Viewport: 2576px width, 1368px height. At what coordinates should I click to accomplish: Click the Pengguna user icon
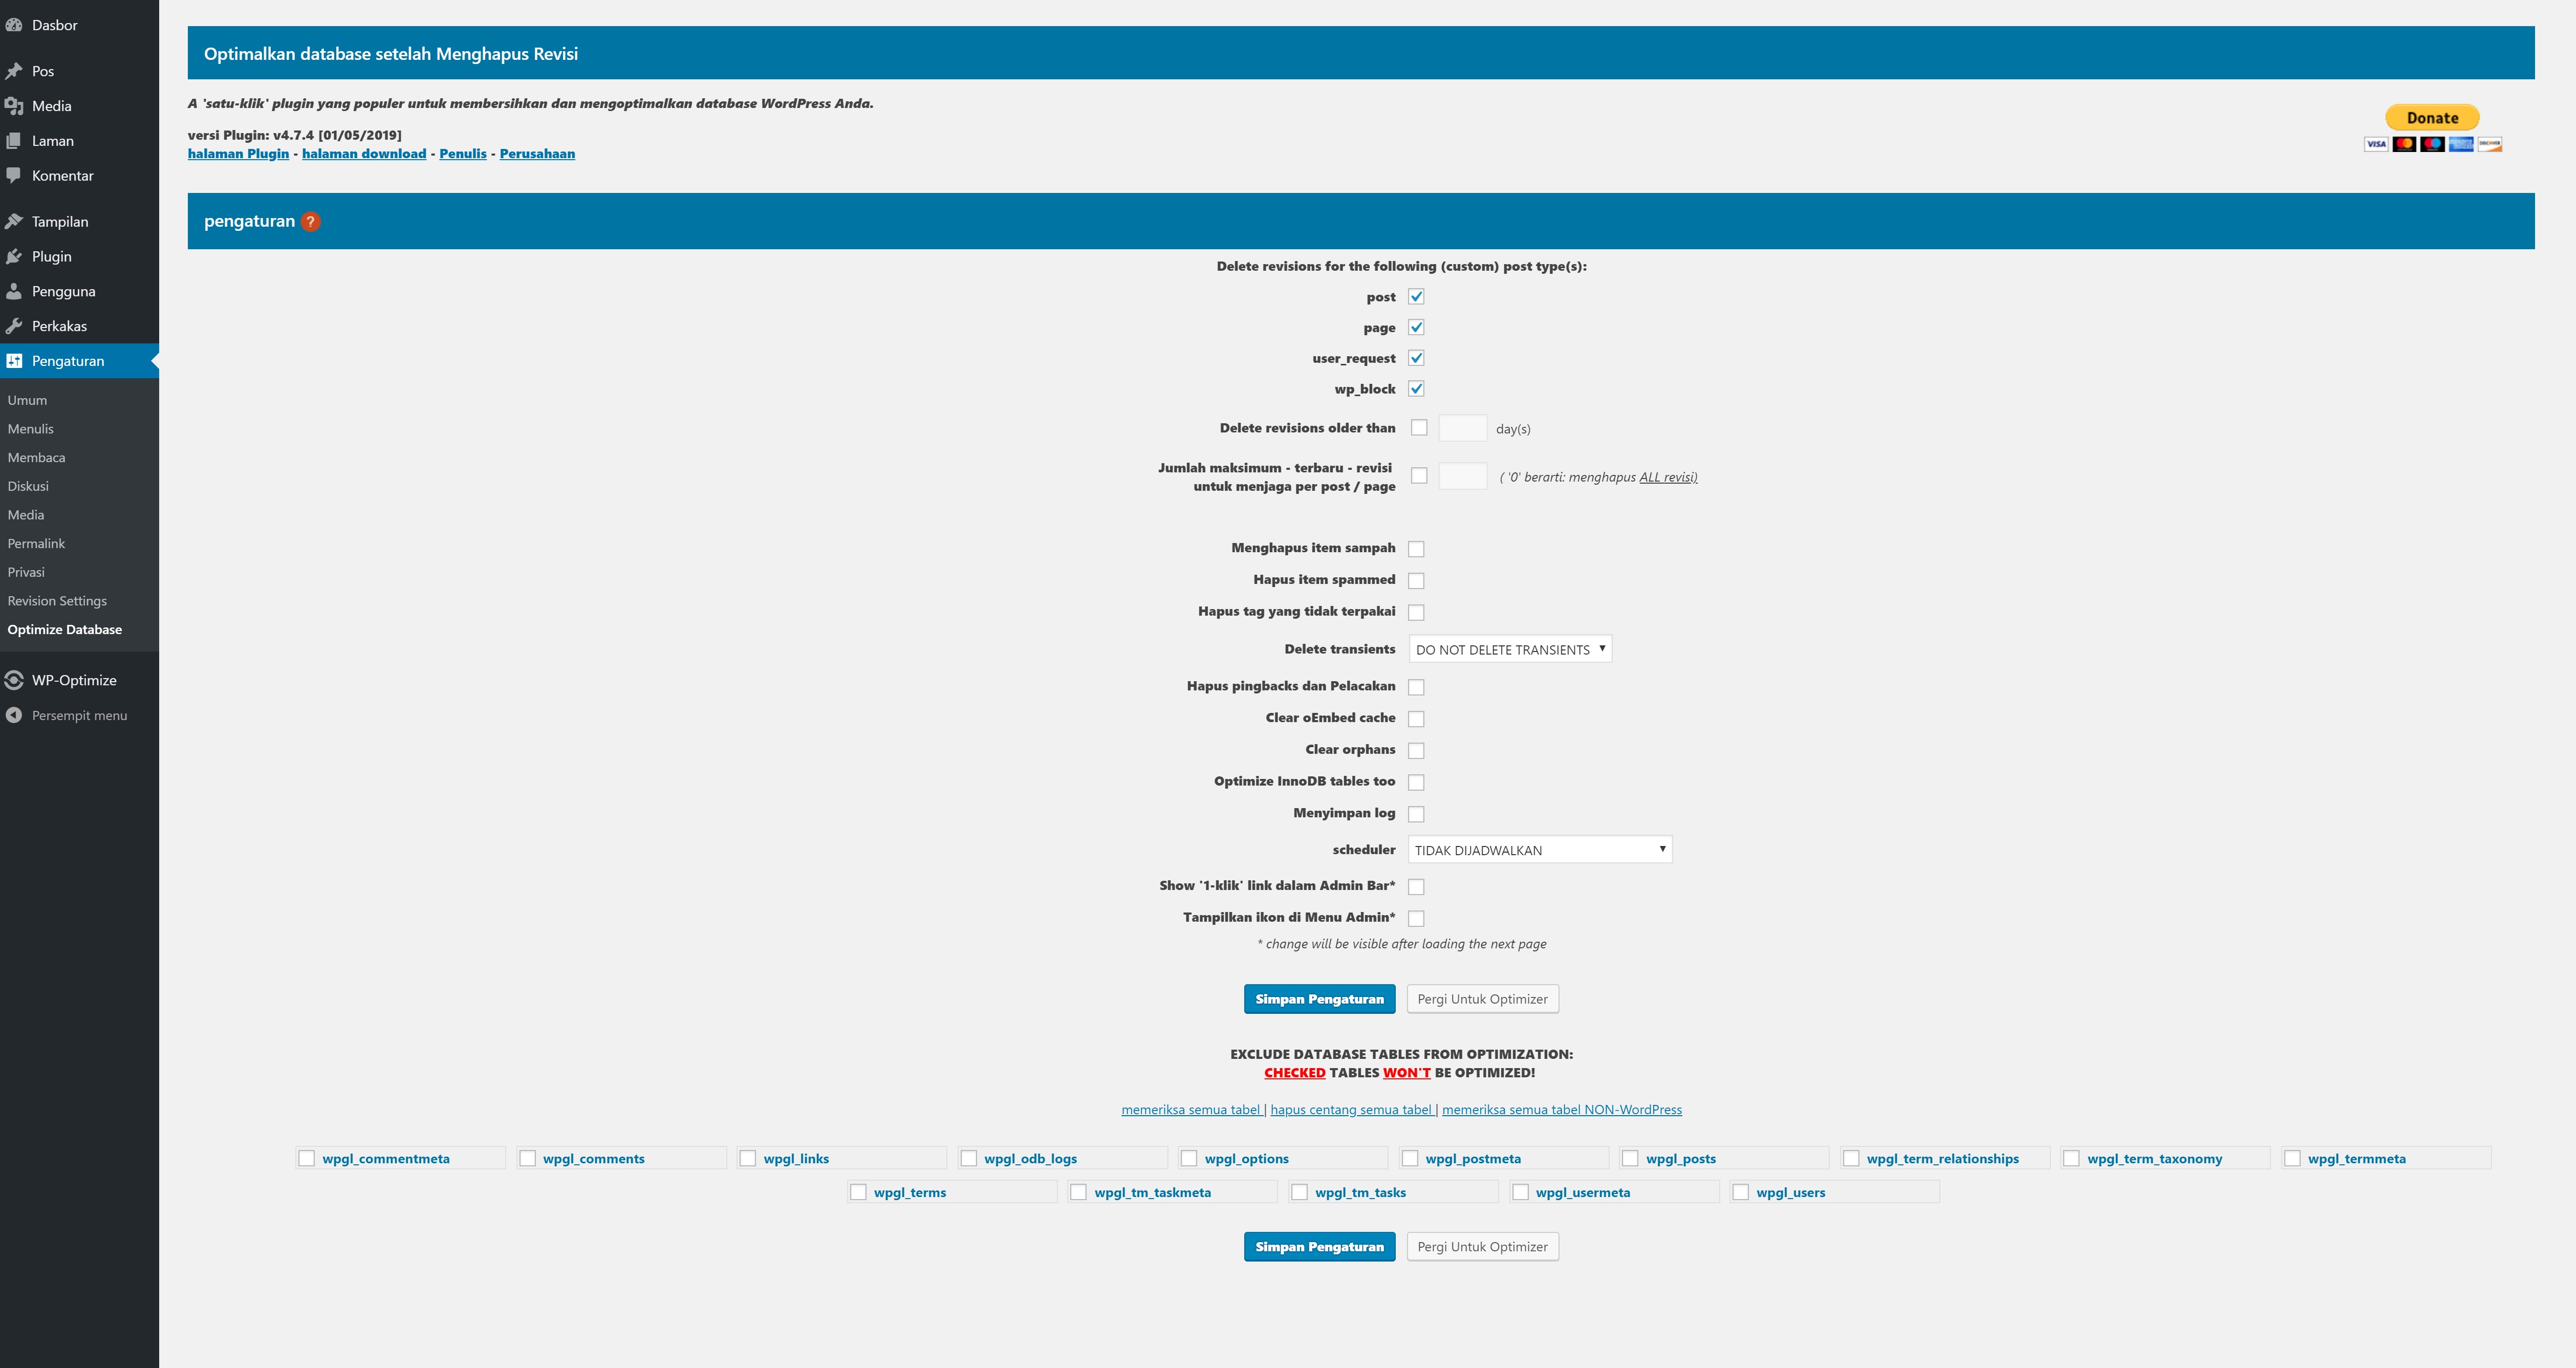[14, 292]
